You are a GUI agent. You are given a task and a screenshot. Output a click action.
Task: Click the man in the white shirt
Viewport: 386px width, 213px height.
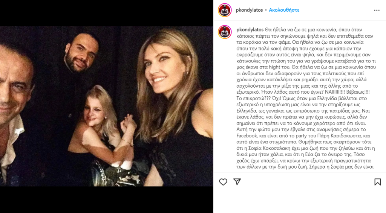[x=13, y=94]
